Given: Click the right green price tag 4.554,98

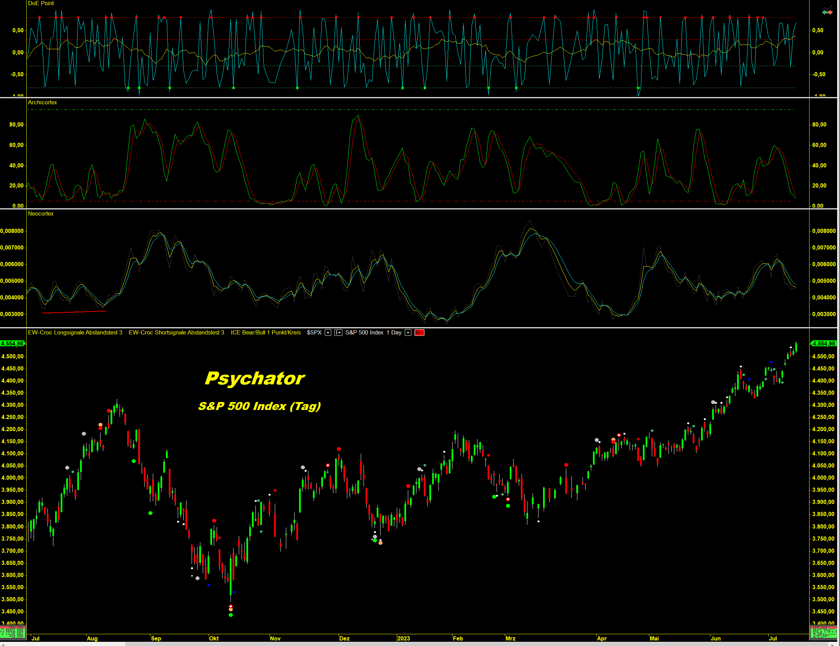Looking at the screenshot, I should point(824,343).
